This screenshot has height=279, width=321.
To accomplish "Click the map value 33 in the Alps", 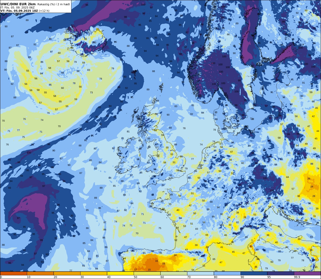I will (x=230, y=225).
